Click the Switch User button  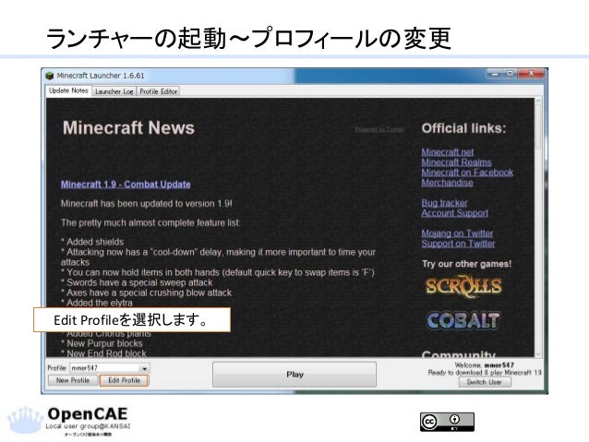[485, 382]
